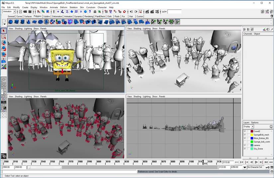Click the magnet Make Live icon
Screen dimensions: 274x178
click(125, 12)
